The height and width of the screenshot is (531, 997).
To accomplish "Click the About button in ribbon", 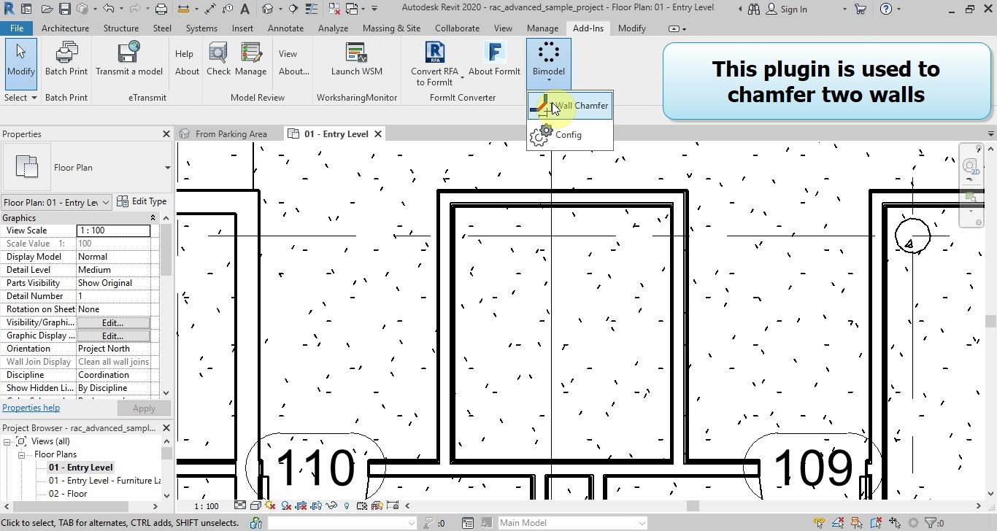I will click(x=187, y=71).
